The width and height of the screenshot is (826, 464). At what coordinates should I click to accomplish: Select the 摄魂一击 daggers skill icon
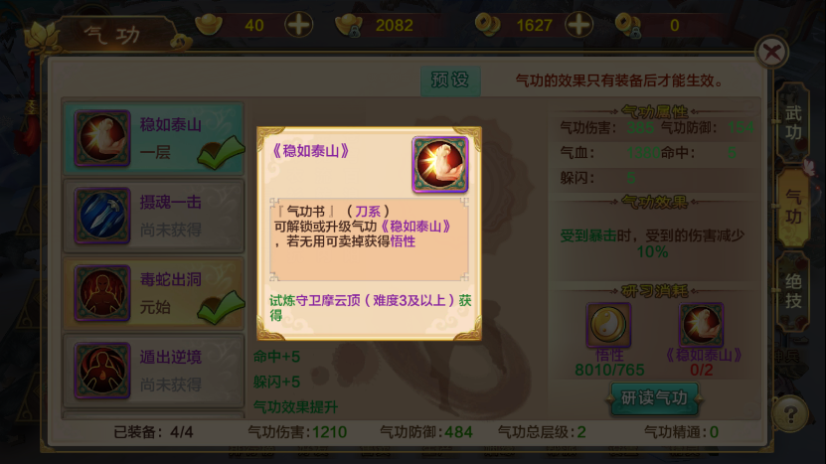click(102, 216)
